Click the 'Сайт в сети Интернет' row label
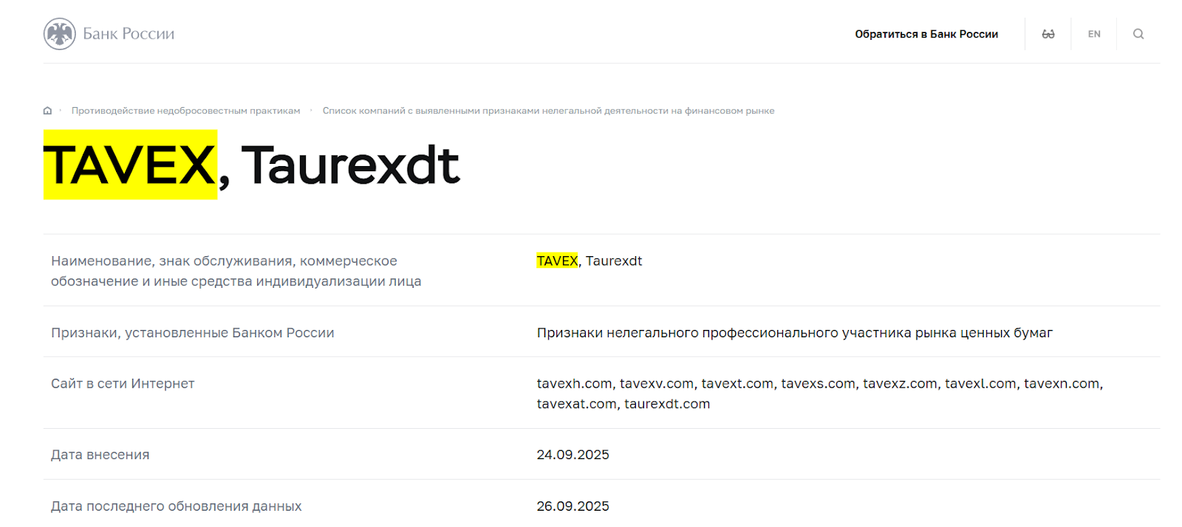Image resolution: width=1182 pixels, height=527 pixels. (123, 384)
